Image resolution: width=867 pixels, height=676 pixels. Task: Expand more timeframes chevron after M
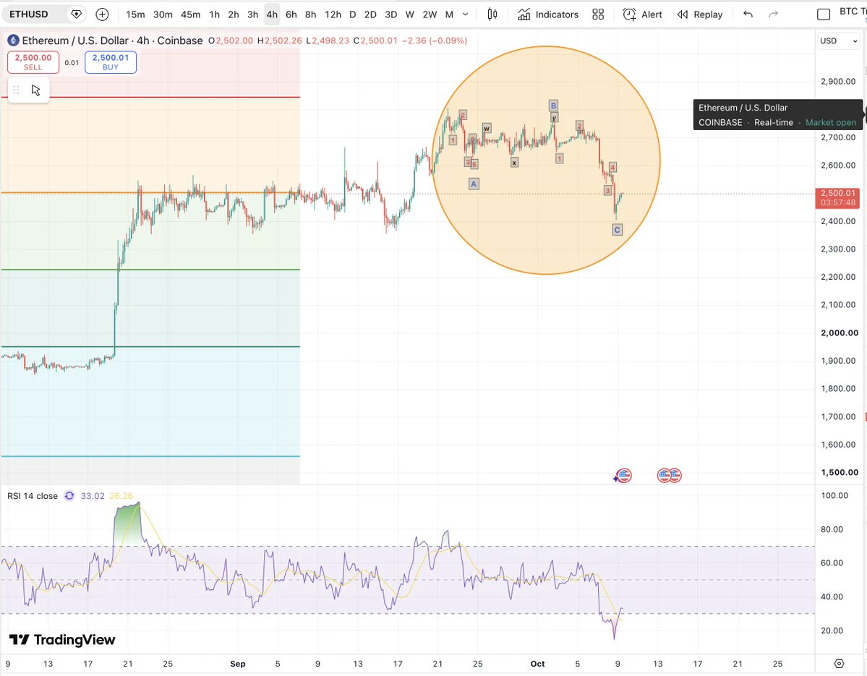466,14
